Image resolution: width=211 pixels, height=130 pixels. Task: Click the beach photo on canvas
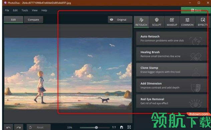(68, 74)
